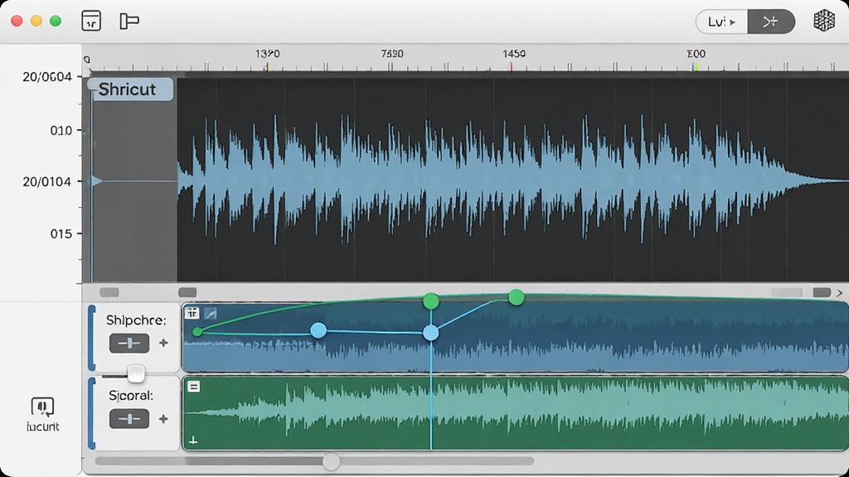Select the rightmost green automation point

coord(517,297)
